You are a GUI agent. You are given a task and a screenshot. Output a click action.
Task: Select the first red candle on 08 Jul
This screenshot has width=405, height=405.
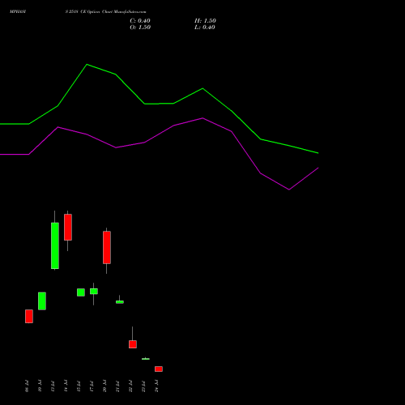tap(29, 316)
